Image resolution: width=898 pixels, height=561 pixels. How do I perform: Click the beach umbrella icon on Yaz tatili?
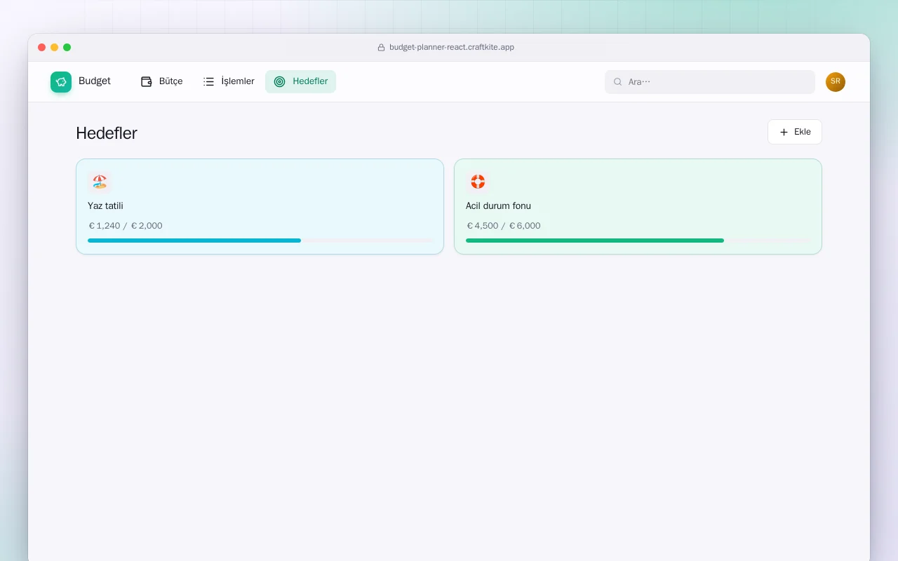[x=100, y=182]
